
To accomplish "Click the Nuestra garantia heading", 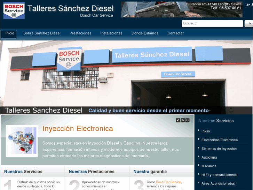I will [x=150, y=172].
